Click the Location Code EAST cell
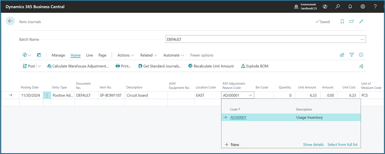 (x=208, y=95)
